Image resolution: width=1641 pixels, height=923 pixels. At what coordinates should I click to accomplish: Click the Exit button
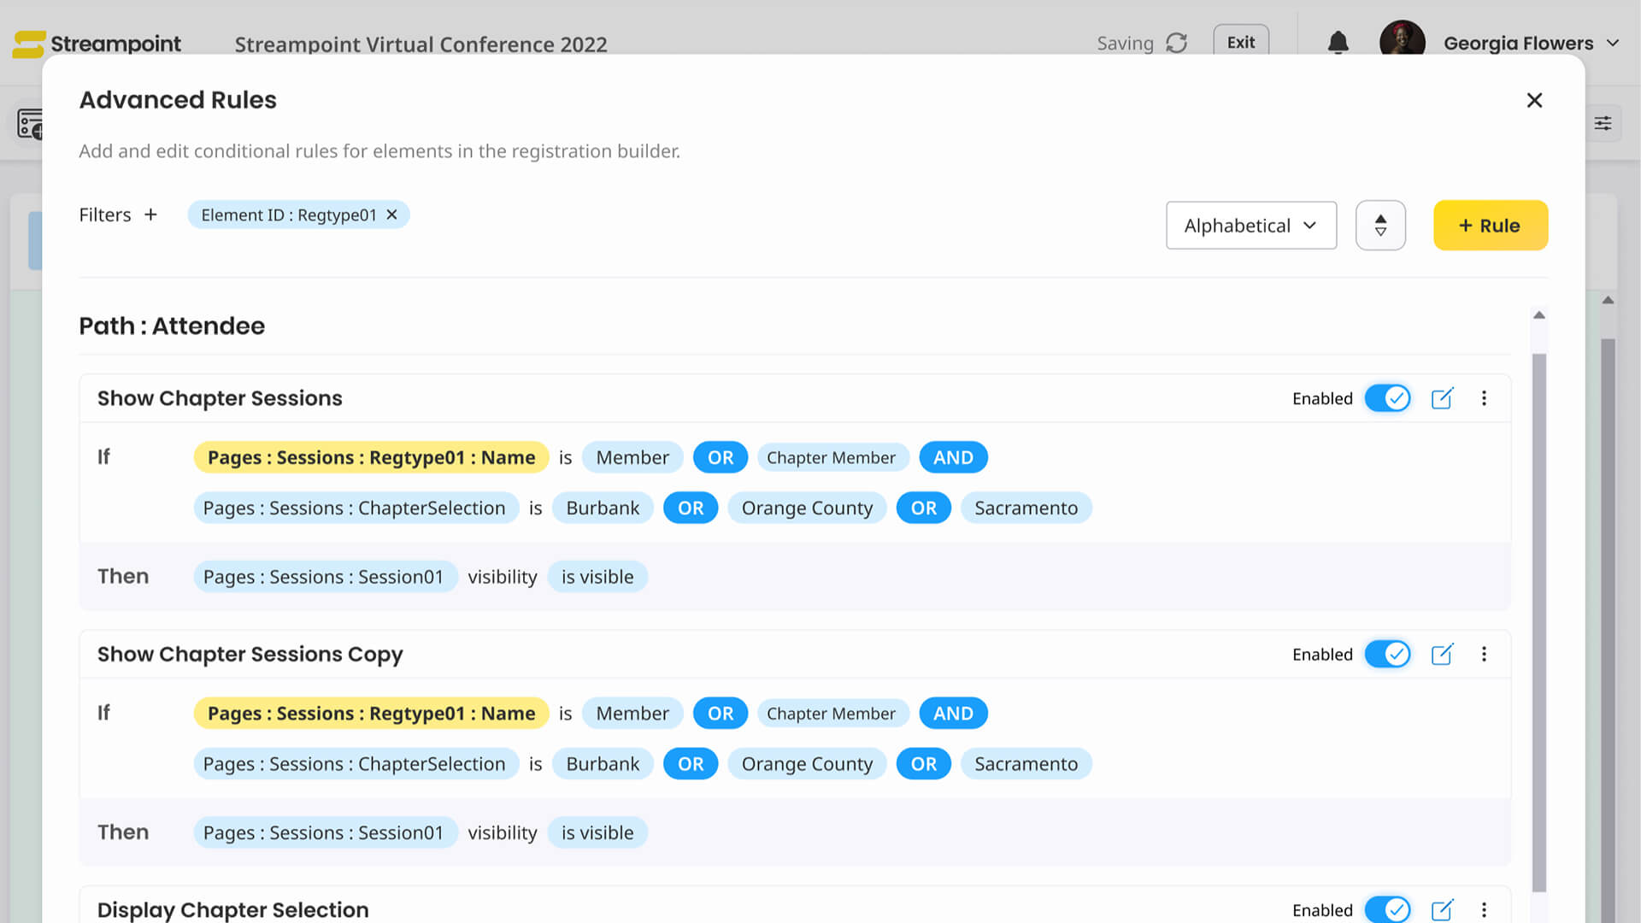(1240, 42)
